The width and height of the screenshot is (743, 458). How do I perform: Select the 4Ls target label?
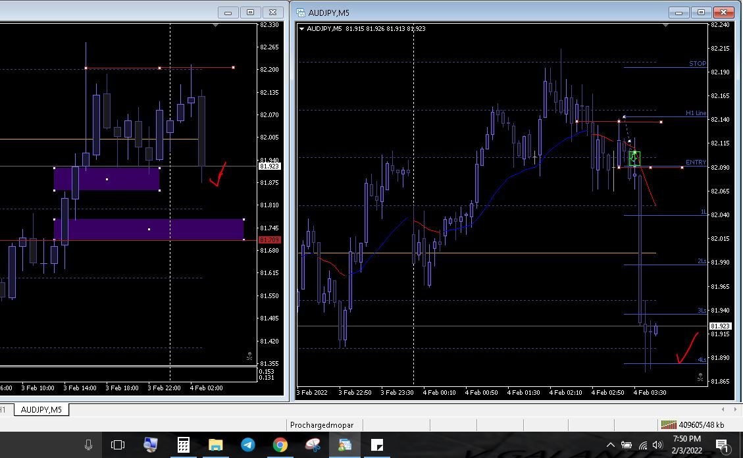[x=702, y=359]
